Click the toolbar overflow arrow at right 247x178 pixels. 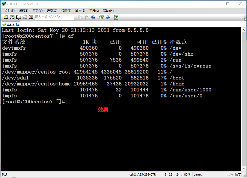pyautogui.click(x=245, y=19)
